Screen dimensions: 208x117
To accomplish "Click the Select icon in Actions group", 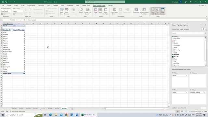I will 100,11.
